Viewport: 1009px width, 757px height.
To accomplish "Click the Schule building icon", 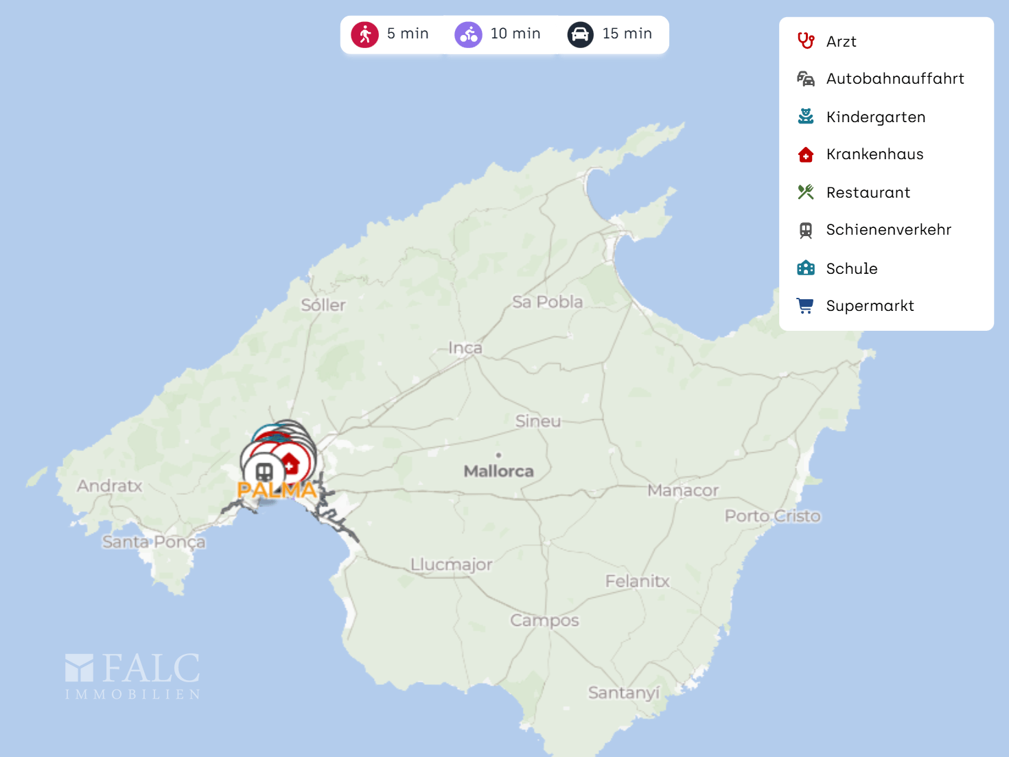I will 806,268.
